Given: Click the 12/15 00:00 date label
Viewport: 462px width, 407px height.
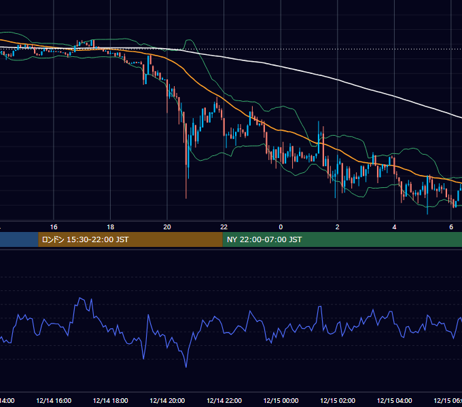Looking at the screenshot, I should click(x=281, y=400).
